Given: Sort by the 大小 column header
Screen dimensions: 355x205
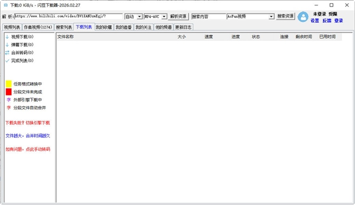Looking at the screenshot, I should (x=181, y=37).
